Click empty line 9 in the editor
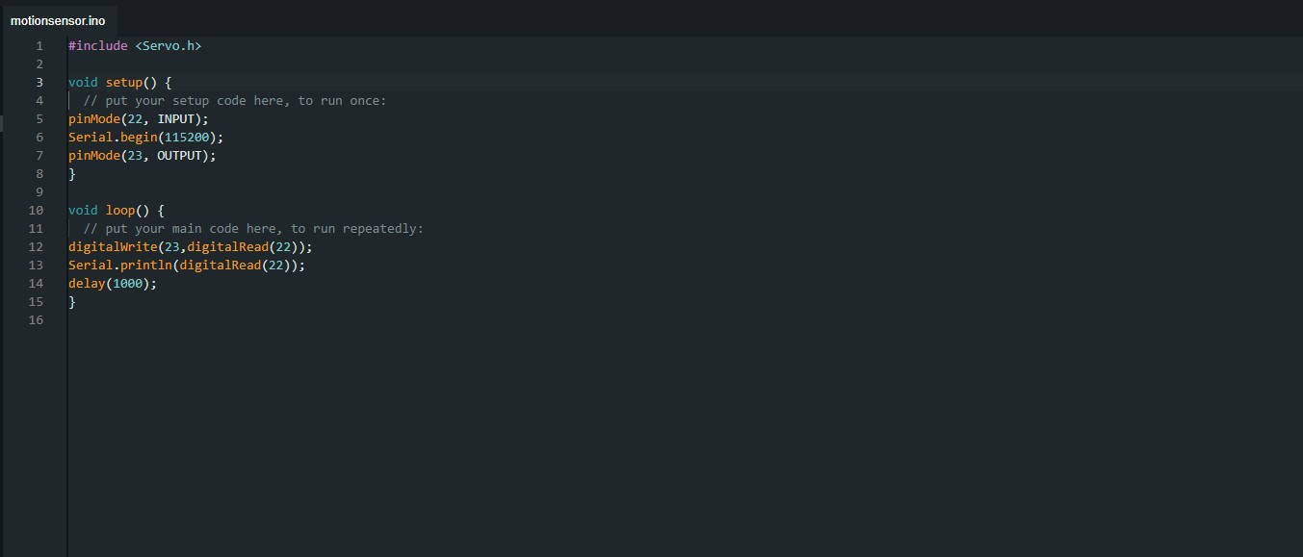1303x557 pixels. click(685, 192)
